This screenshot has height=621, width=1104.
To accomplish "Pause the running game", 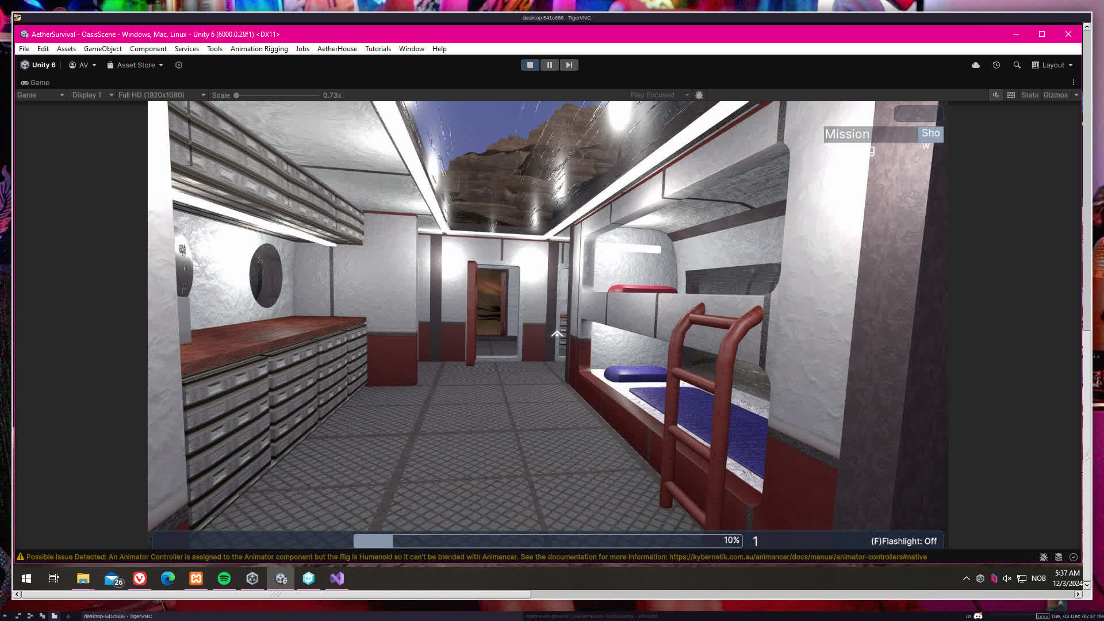I will coord(549,65).
